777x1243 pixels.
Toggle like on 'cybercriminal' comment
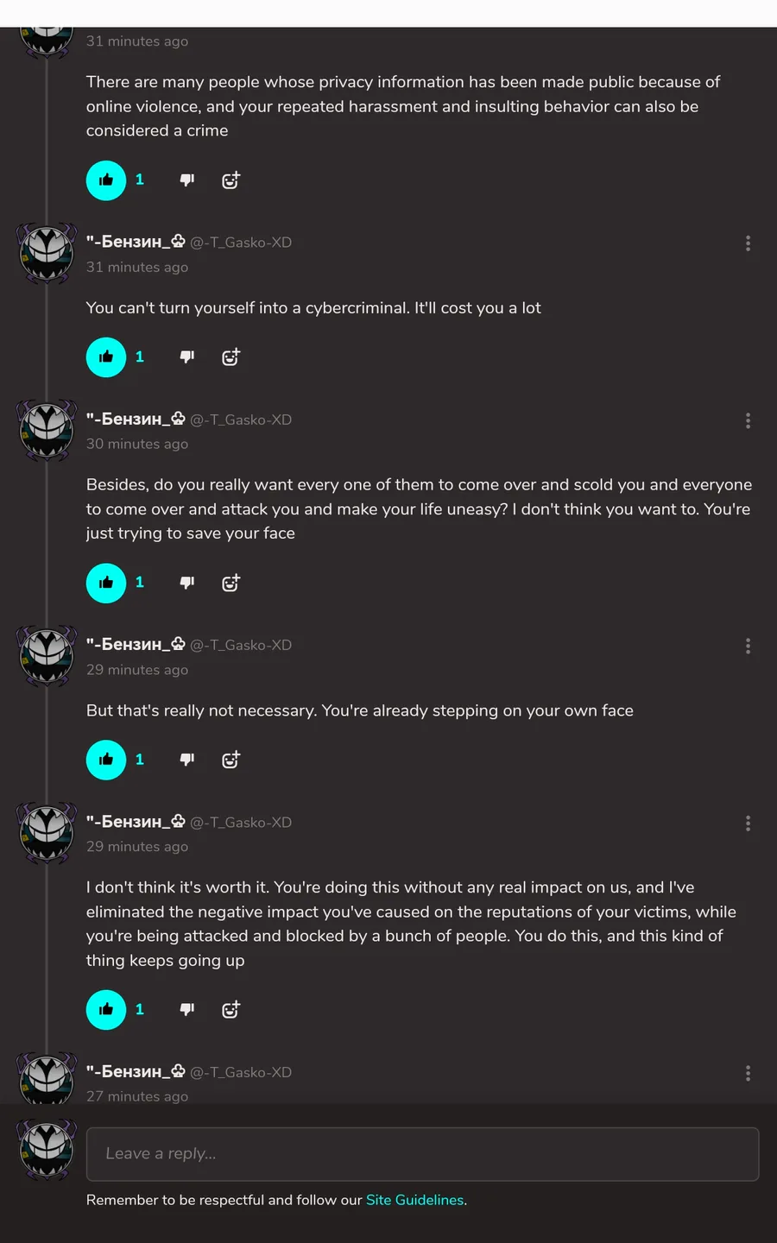(106, 357)
